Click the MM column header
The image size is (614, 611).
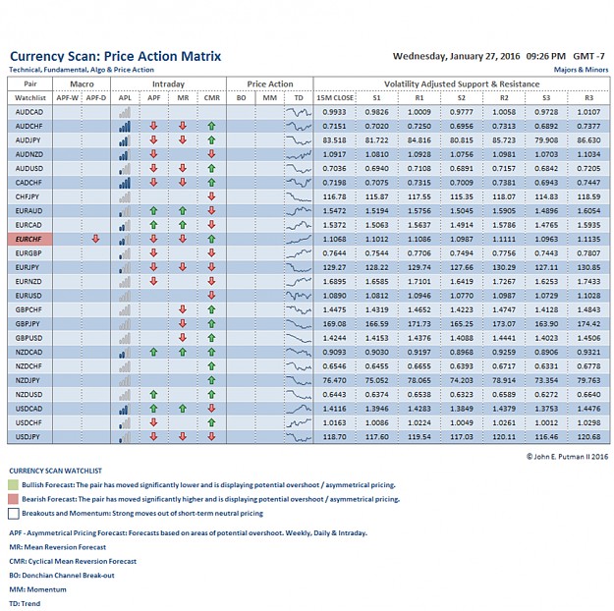pyautogui.click(x=270, y=98)
